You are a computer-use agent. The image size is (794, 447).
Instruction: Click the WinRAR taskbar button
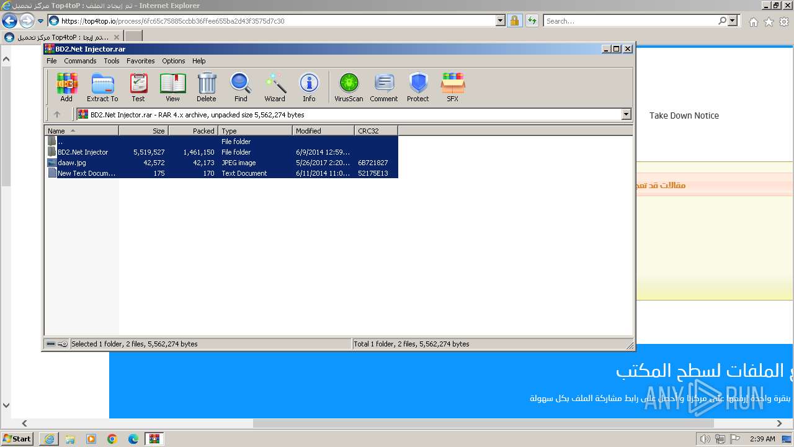(154, 439)
